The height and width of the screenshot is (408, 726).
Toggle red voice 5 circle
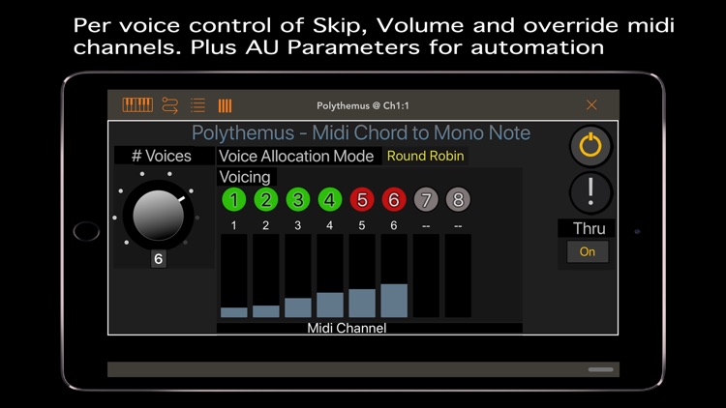point(362,200)
